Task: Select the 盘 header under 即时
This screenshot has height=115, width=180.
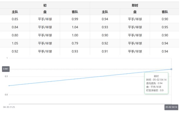Action: (x=135, y=12)
